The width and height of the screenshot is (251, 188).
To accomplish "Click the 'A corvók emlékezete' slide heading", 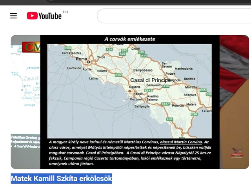I will 129,39.
